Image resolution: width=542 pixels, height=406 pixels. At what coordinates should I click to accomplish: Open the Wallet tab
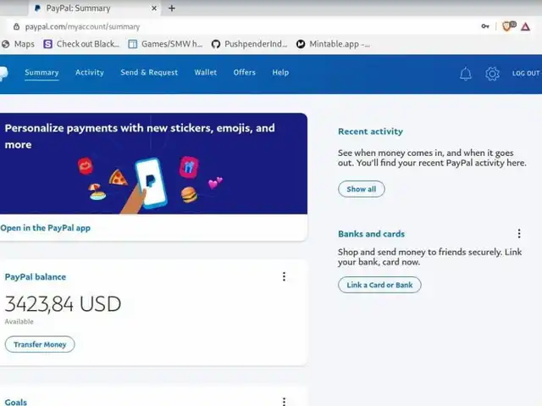[206, 72]
